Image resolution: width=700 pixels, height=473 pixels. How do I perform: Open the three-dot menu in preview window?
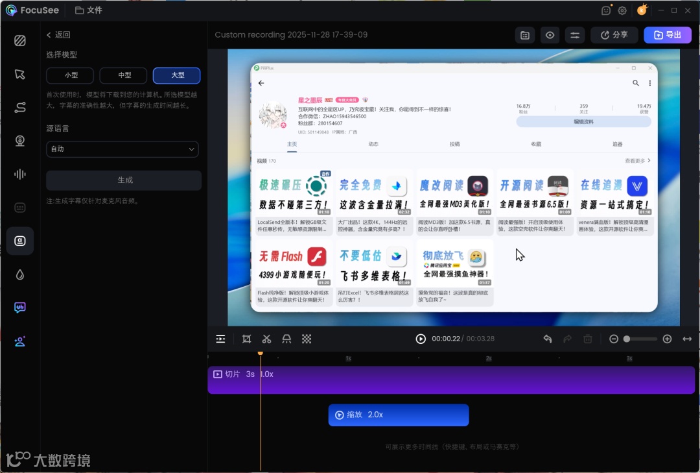click(650, 82)
